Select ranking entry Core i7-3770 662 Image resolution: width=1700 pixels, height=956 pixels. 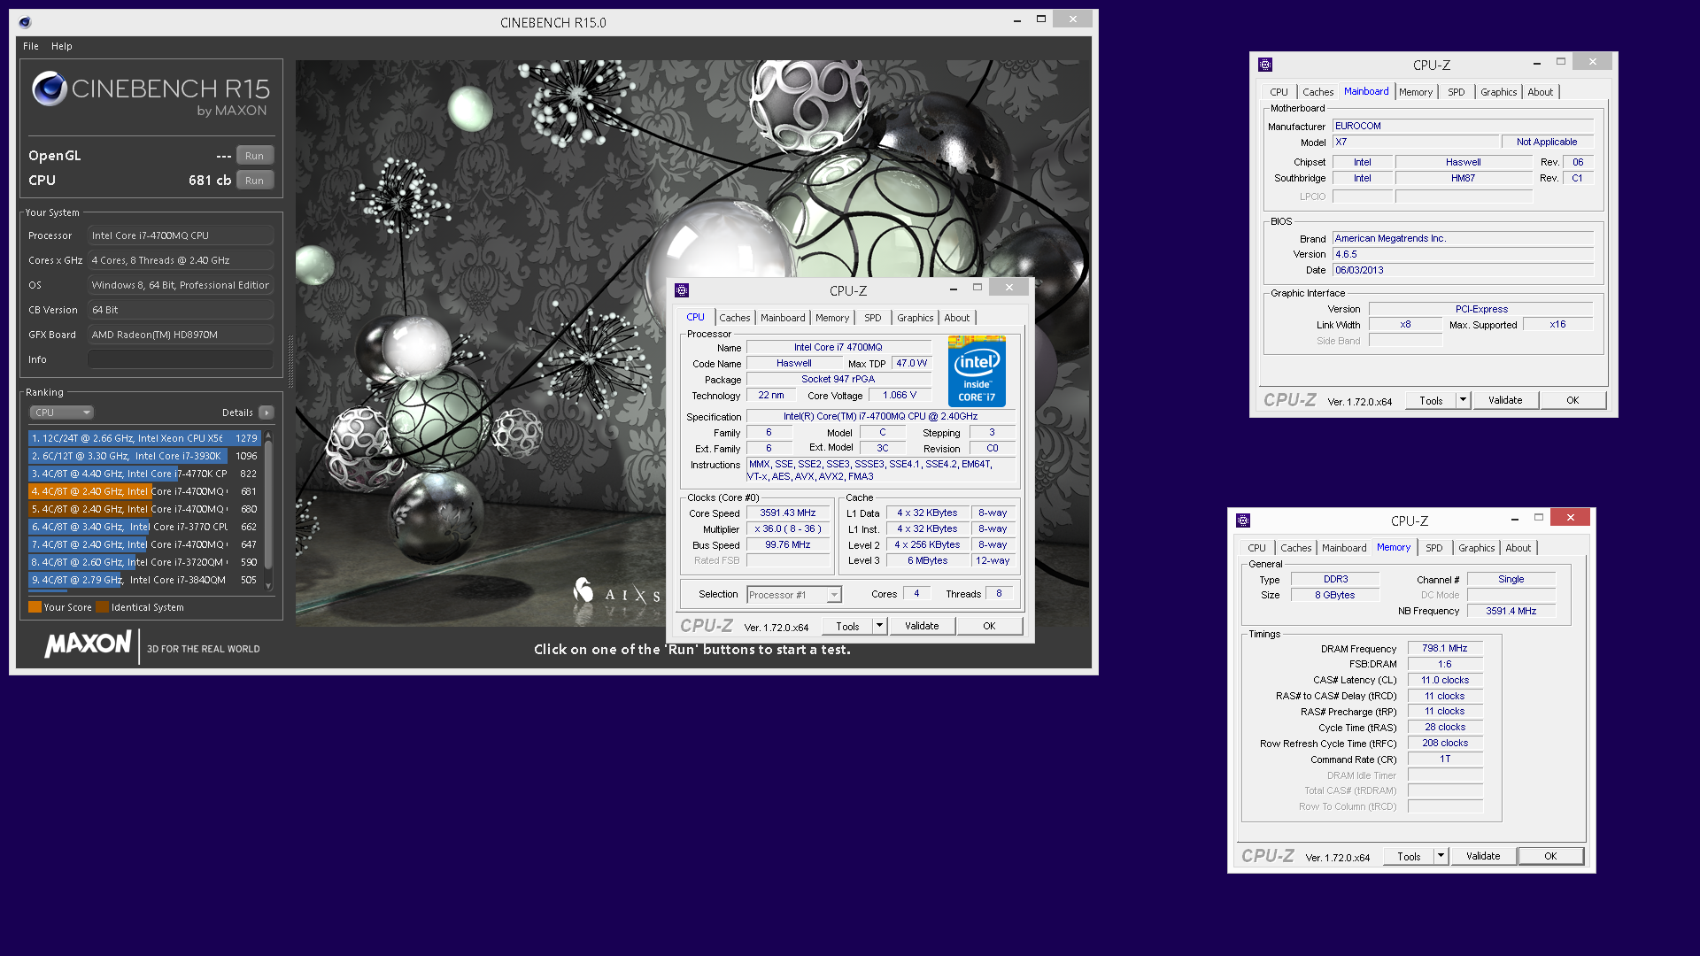pos(144,527)
